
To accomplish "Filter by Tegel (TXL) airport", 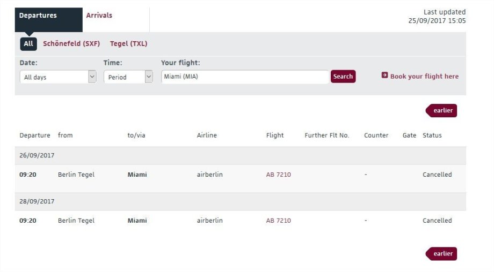I will (128, 44).
